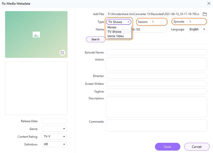213x153 pixels.
Task: Click the image placeholder thumbnail area
Action: [36, 34]
